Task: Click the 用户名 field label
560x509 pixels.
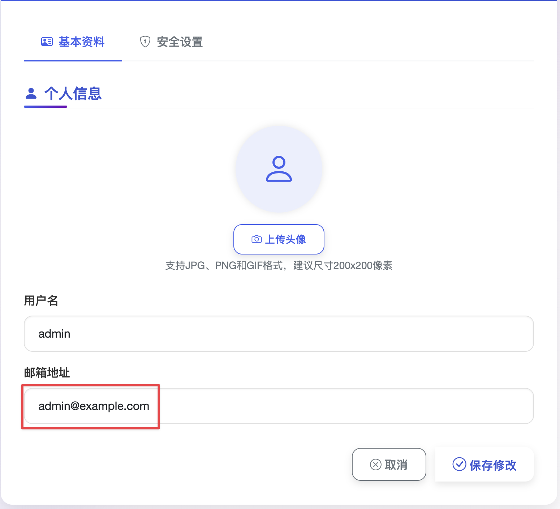Action: pos(41,300)
